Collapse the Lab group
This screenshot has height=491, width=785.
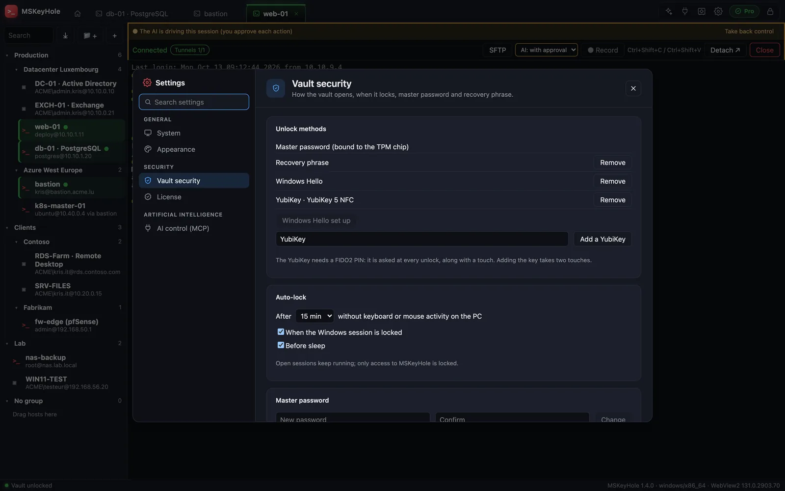7,344
